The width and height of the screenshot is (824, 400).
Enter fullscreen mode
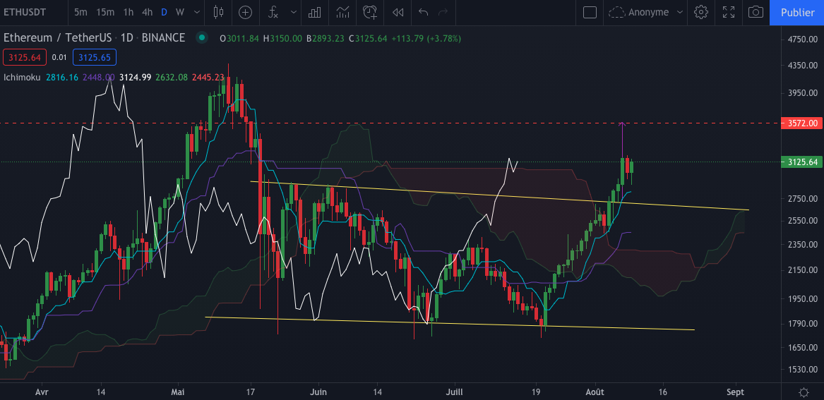tap(729, 12)
